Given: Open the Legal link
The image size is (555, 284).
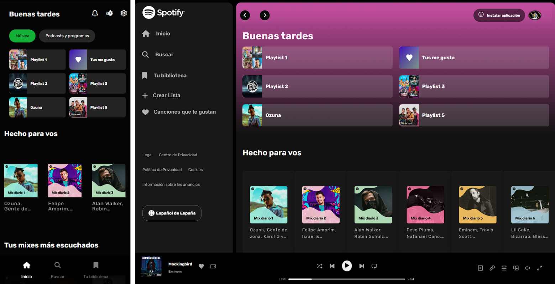Looking at the screenshot, I should [x=147, y=155].
